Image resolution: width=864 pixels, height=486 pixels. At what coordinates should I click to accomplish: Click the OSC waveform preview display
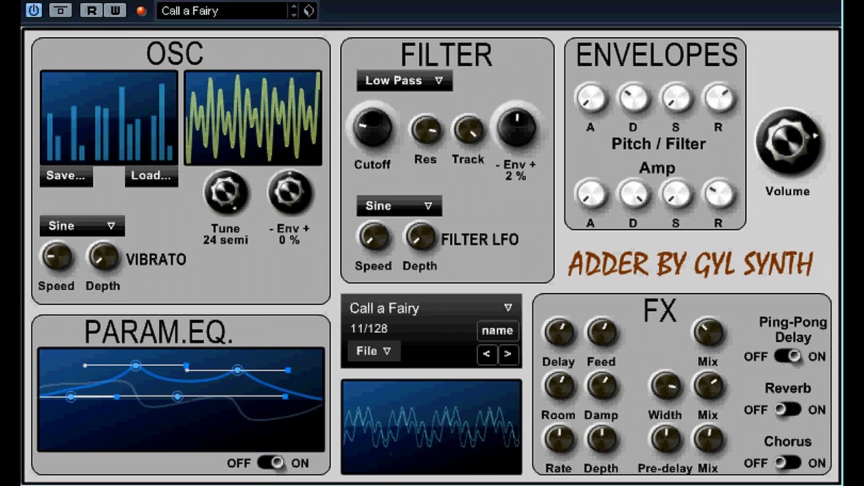[x=253, y=117]
